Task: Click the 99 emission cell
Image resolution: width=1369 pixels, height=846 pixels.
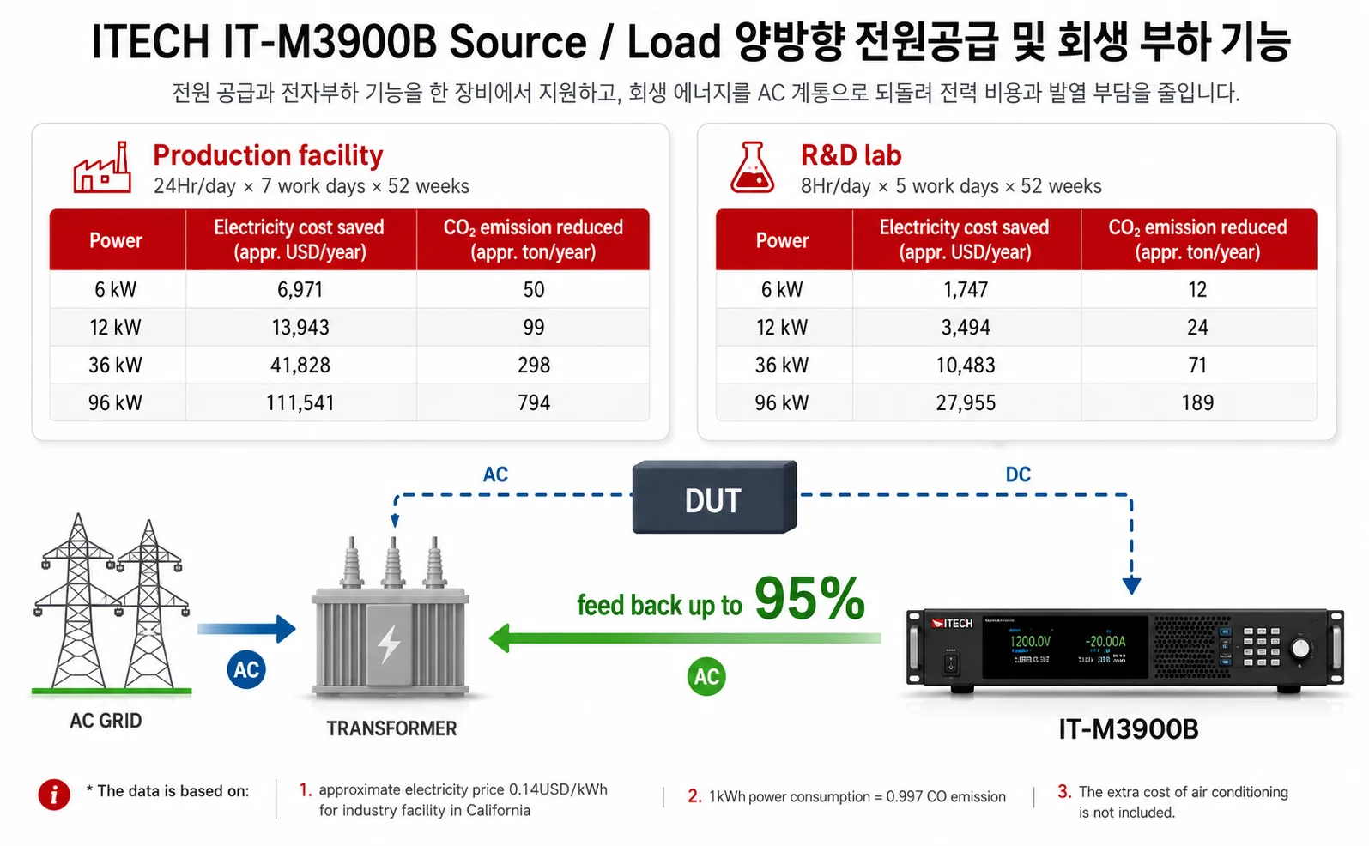Action: 534,328
